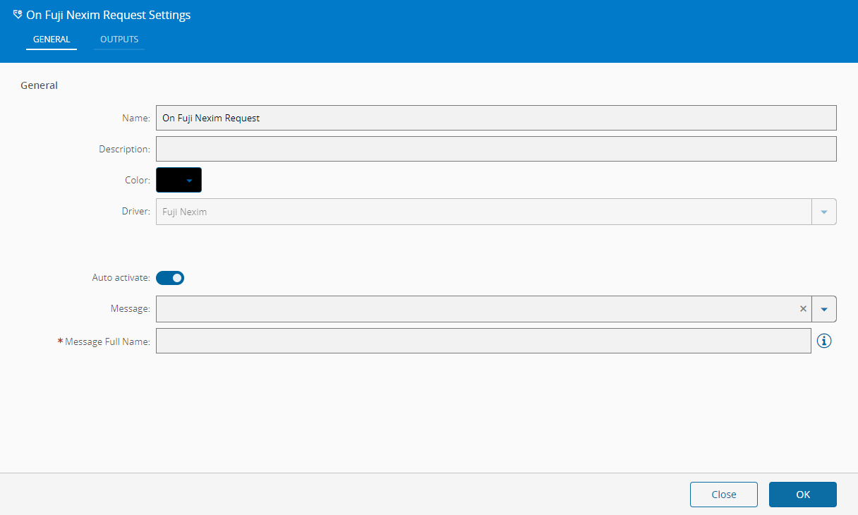Focus the Name input field

pos(496,118)
